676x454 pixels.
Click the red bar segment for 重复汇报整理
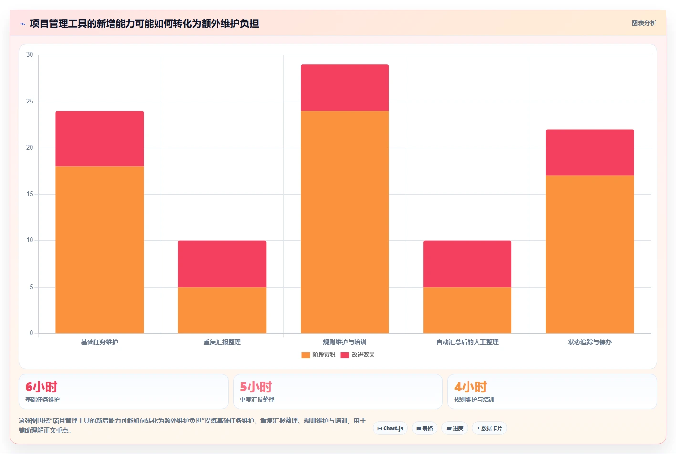[x=222, y=264]
